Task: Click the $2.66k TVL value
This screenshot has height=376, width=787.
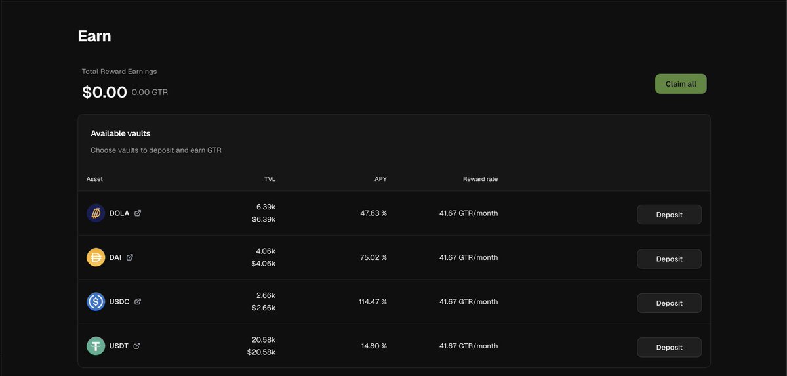Action: coord(264,308)
